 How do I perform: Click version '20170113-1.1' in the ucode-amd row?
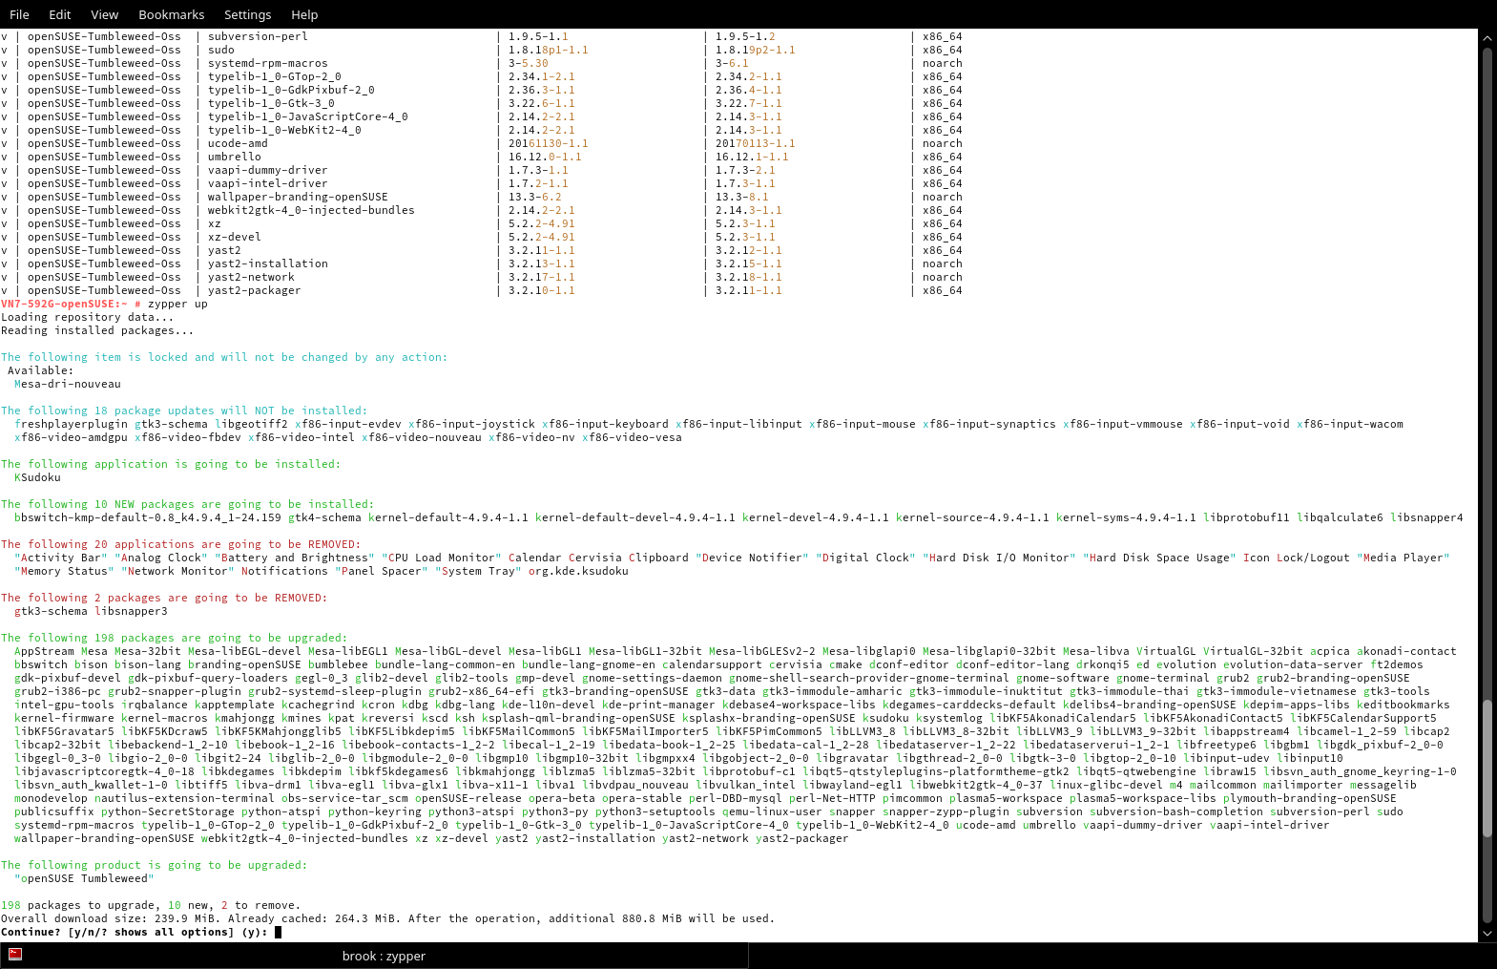[x=756, y=143]
